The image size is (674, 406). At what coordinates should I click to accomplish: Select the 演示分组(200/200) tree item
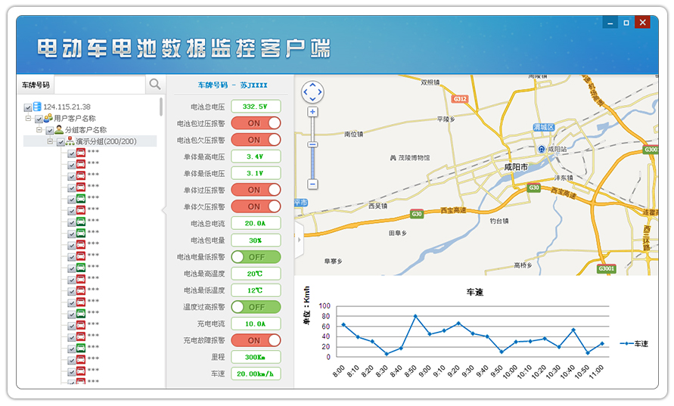[106, 141]
